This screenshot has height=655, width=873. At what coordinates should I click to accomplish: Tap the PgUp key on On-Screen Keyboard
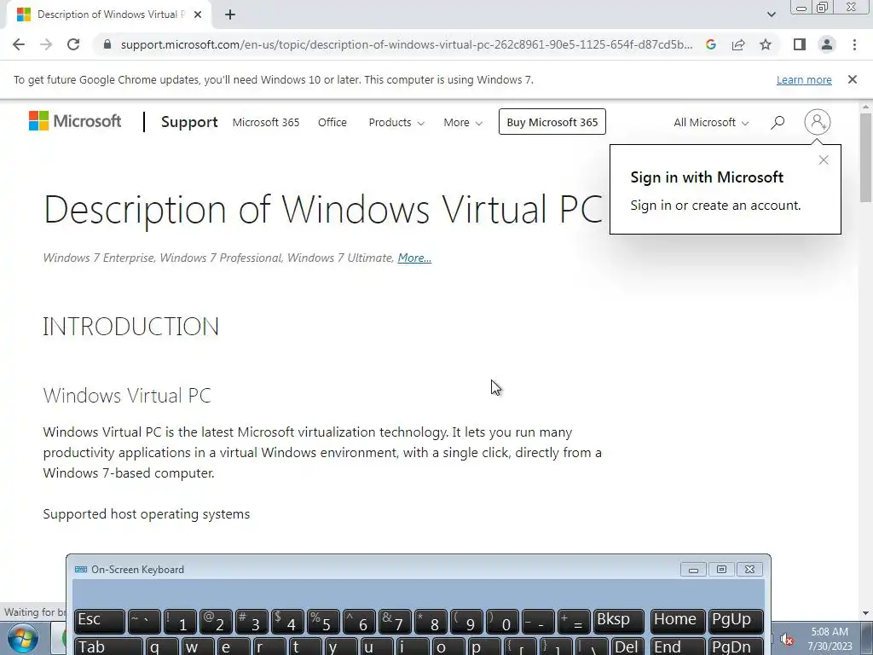pyautogui.click(x=736, y=621)
